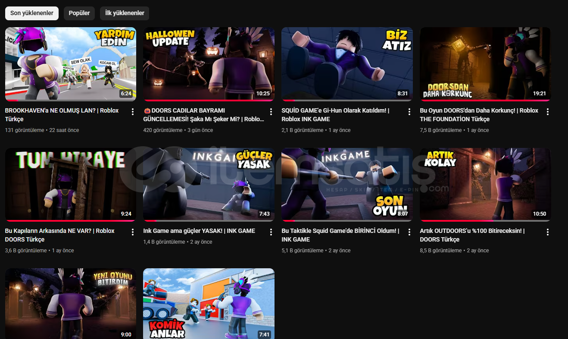
Task: Open the DOORSDAN DAHA KORKUNÇ thumbnail
Action: (486, 64)
